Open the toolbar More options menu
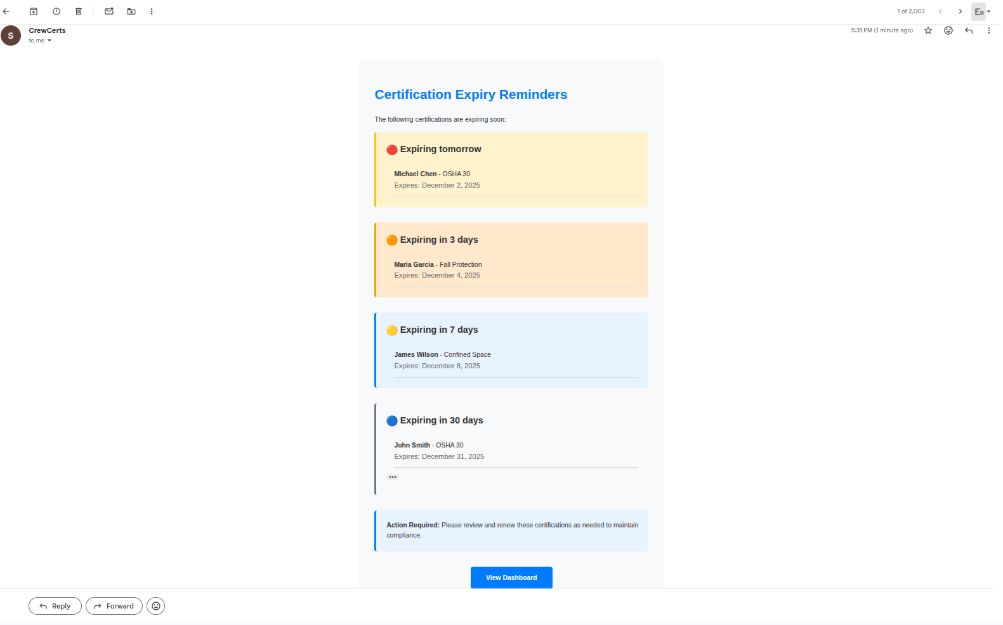The width and height of the screenshot is (1003, 625). (x=152, y=11)
